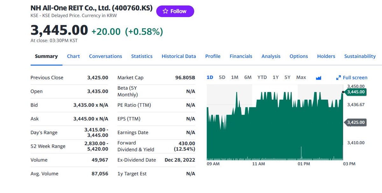The image size is (382, 193).
Task: Click the Volume value 49,967
Action: pos(100,160)
